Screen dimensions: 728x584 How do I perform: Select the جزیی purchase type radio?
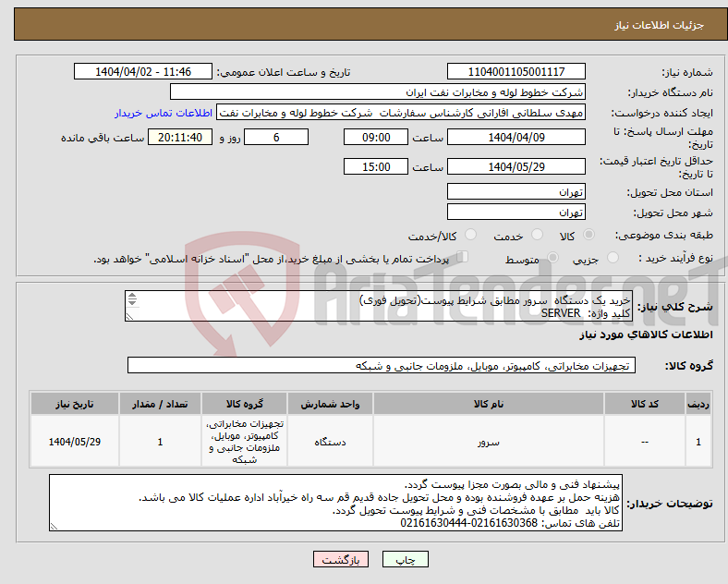613,257
